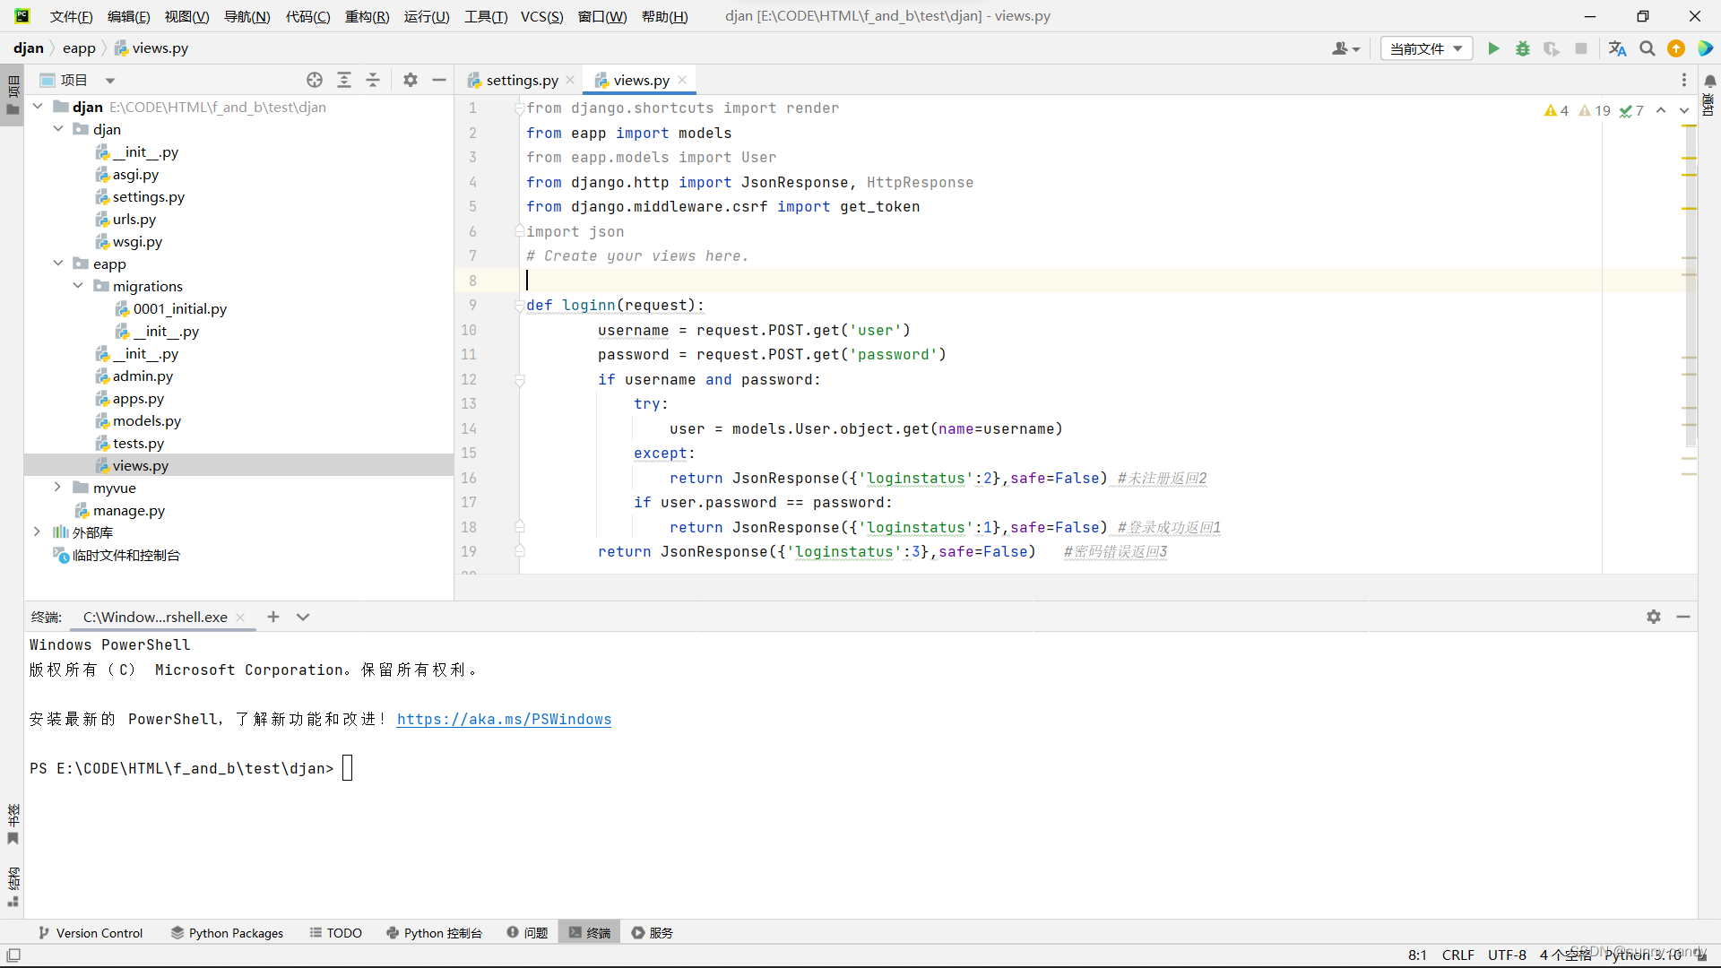
Task: Click the select opened file target icon
Action: pyautogui.click(x=315, y=80)
